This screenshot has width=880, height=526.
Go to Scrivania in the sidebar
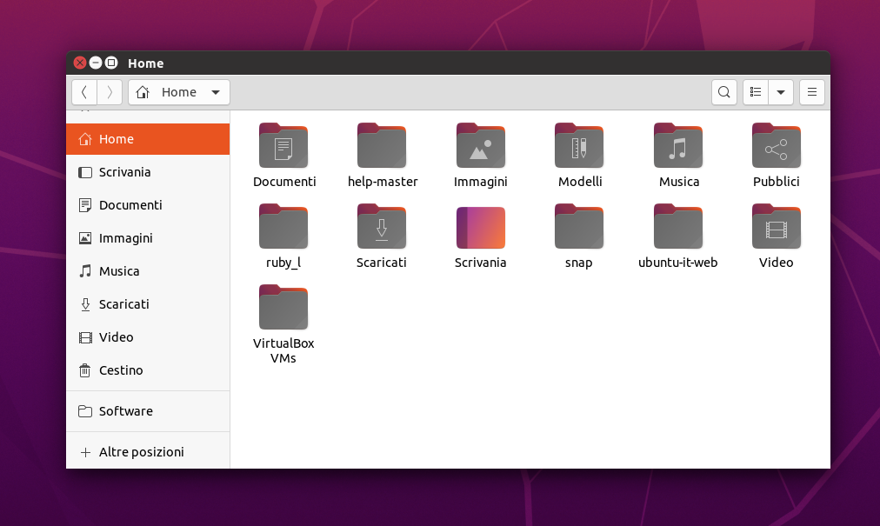[x=148, y=172]
